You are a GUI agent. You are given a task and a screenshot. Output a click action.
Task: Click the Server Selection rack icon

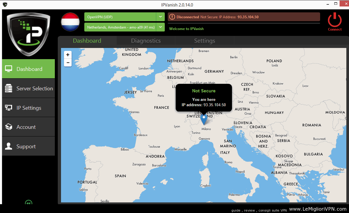9,88
